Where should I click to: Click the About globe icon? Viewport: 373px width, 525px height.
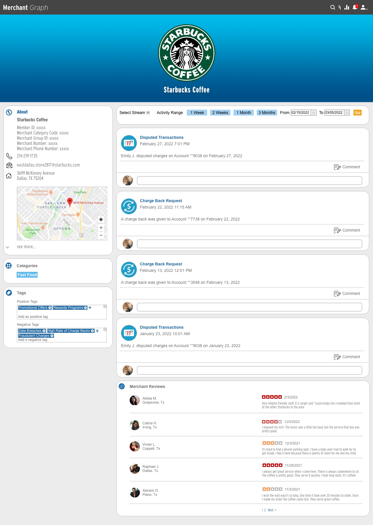click(x=9, y=112)
